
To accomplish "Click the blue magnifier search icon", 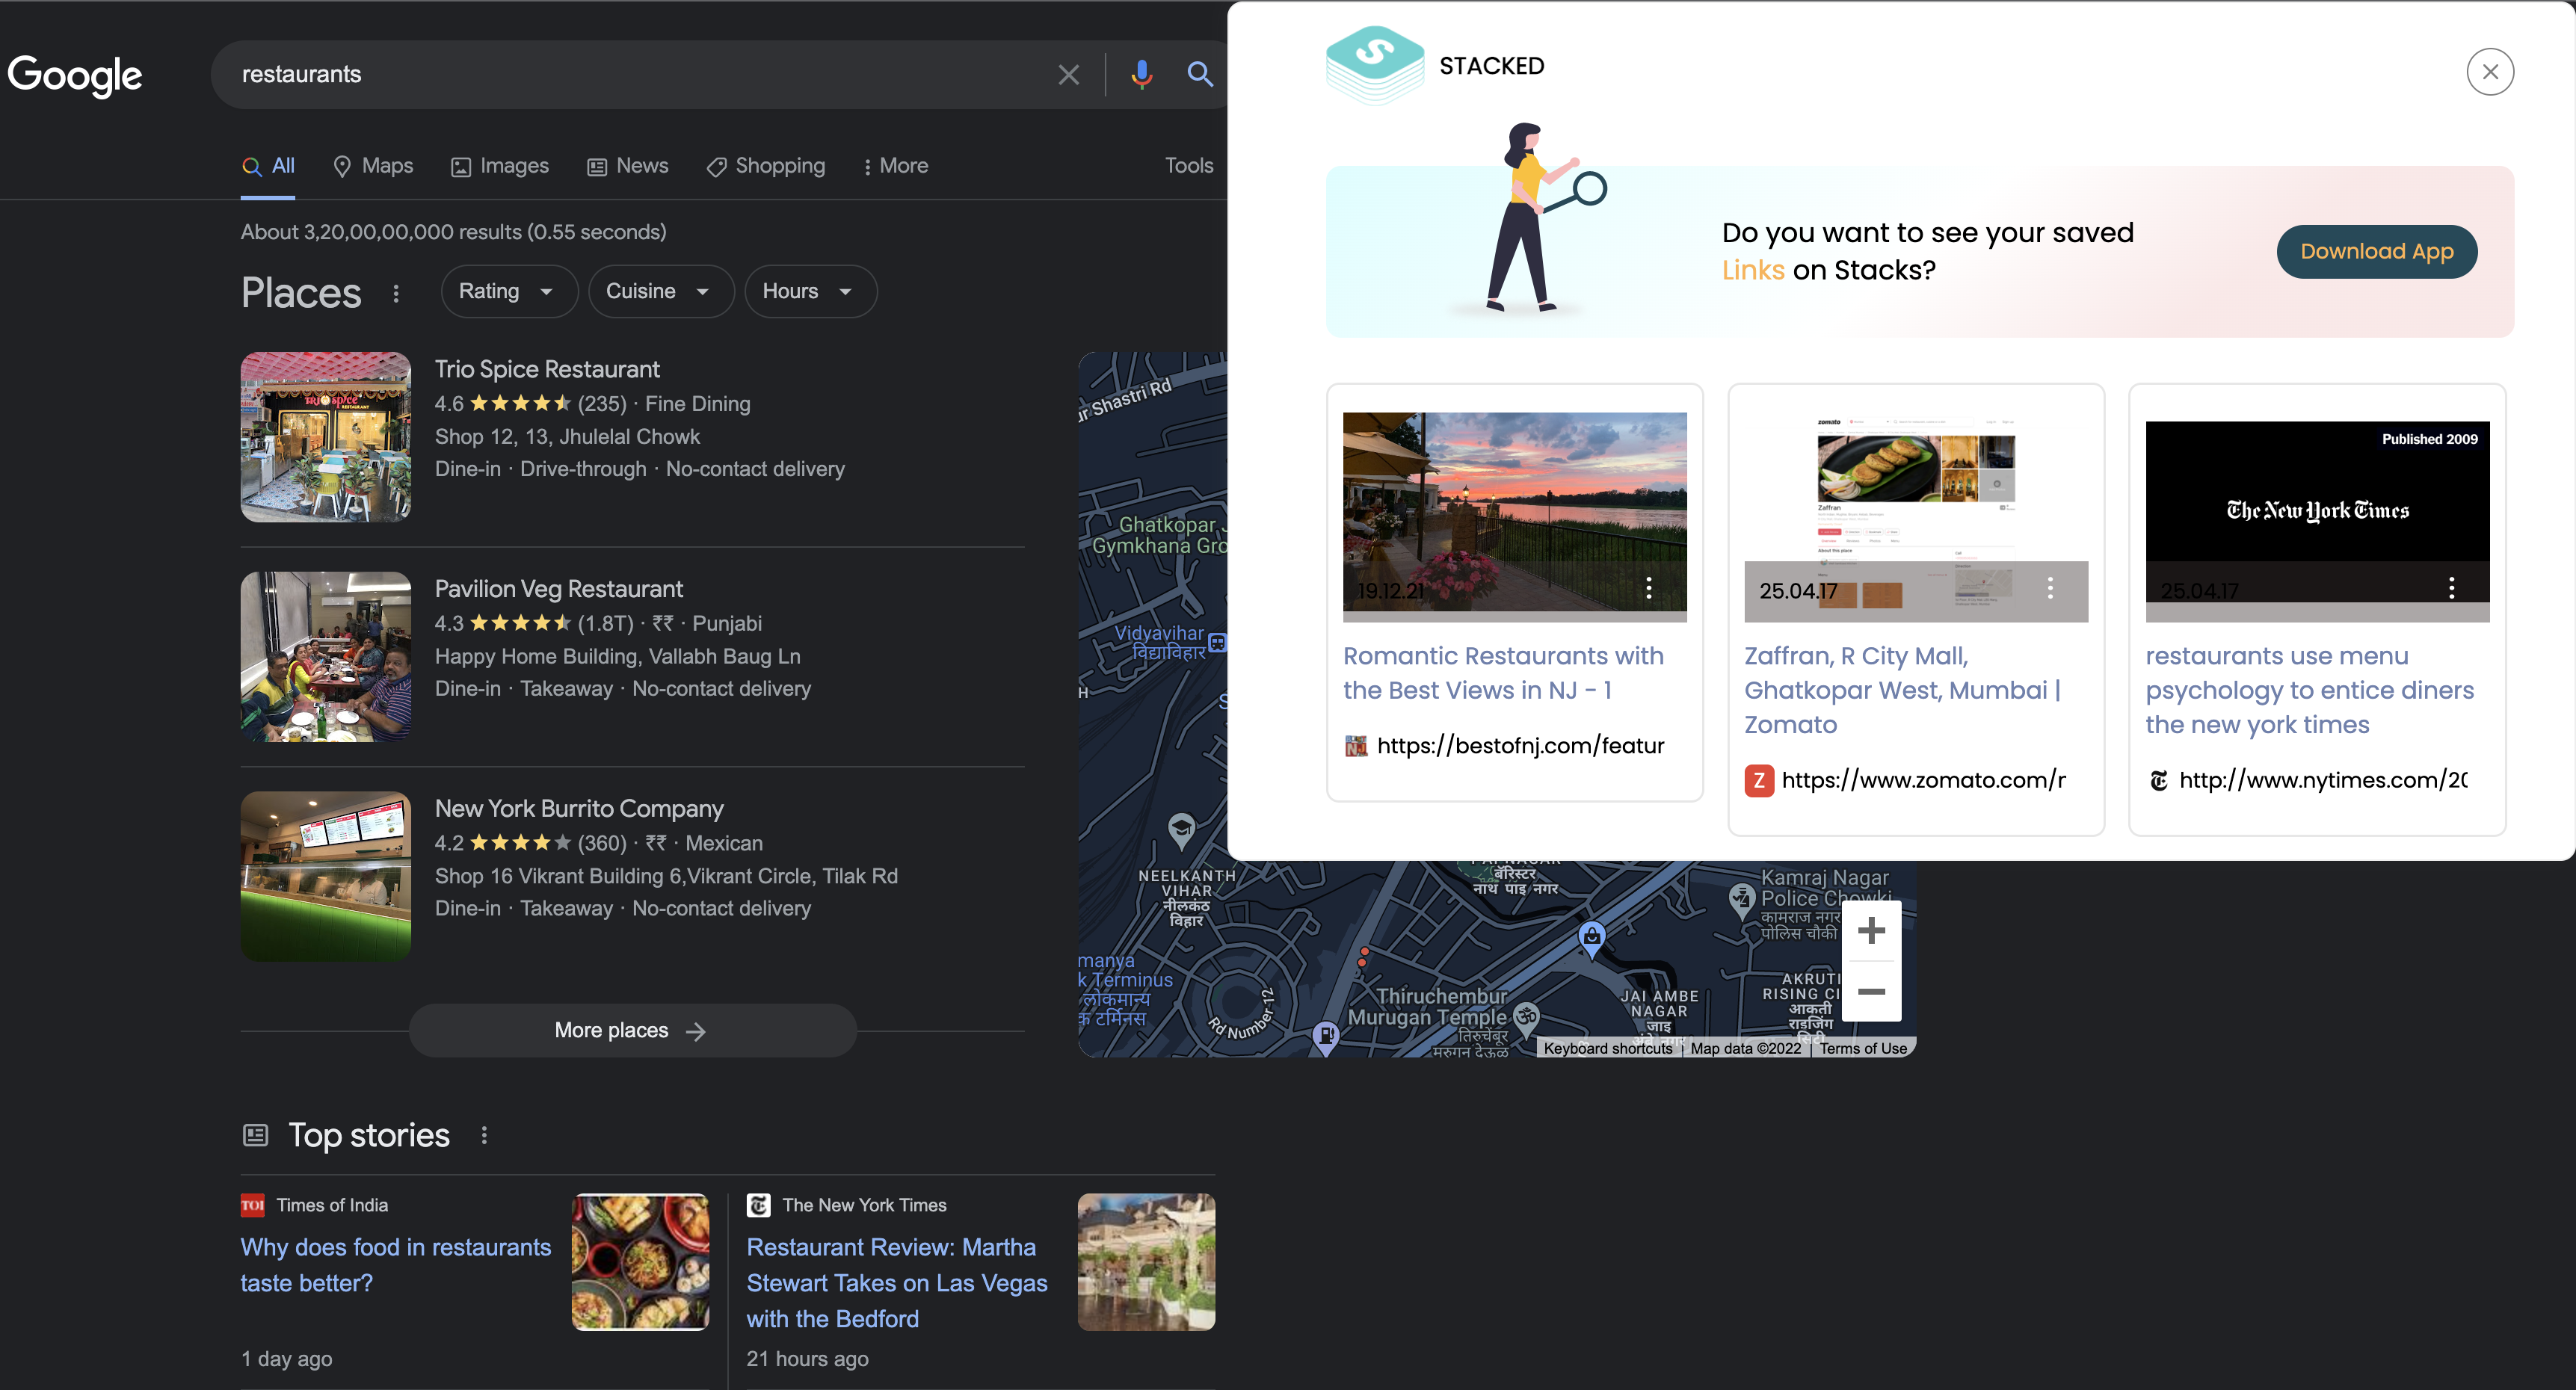I will click(x=1199, y=75).
